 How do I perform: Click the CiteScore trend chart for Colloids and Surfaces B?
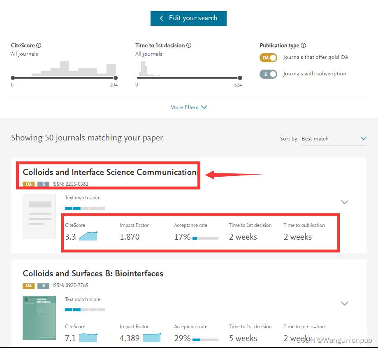(x=88, y=338)
